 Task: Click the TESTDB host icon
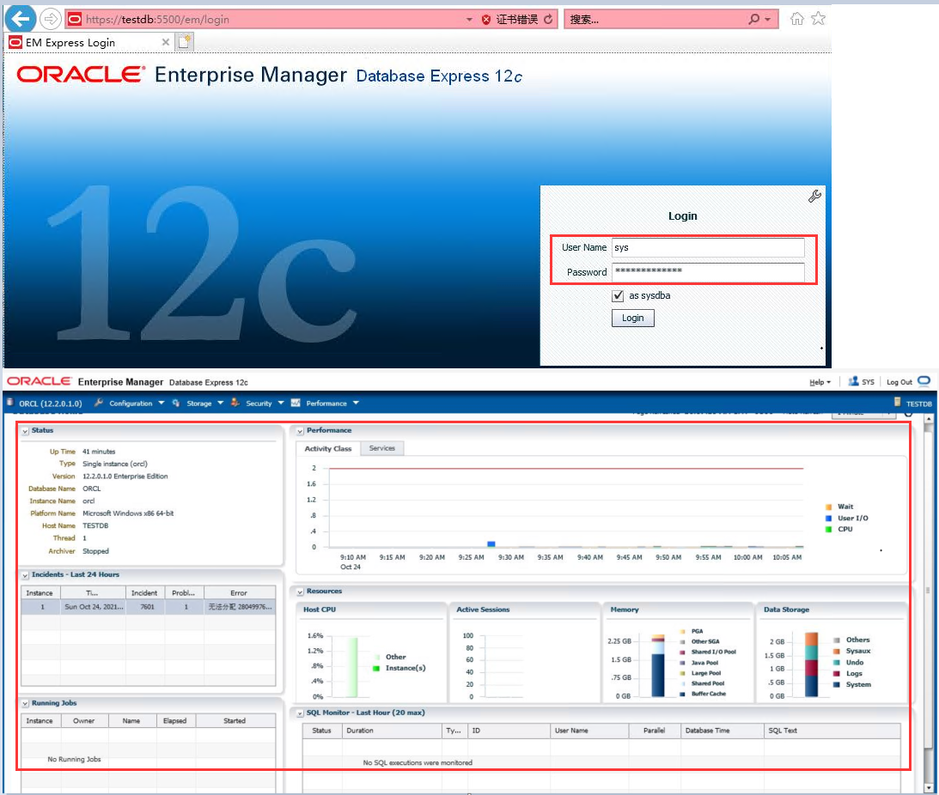pyautogui.click(x=897, y=402)
